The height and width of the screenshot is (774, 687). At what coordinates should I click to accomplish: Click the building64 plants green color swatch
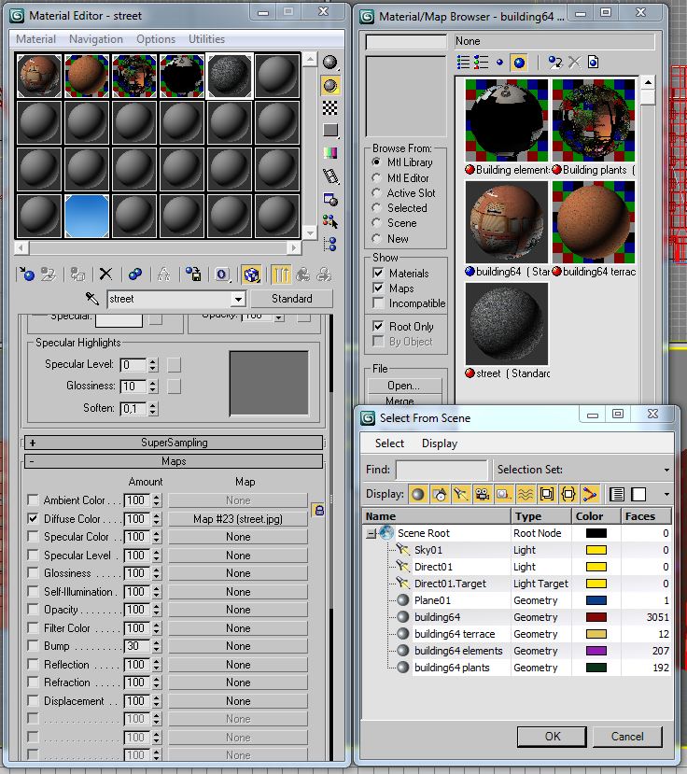(x=596, y=668)
